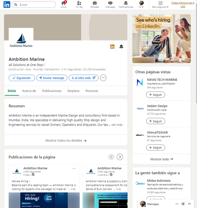The width and height of the screenshot is (197, 208).
Task: Click the page vertical scrollbar
Action: pos(196,53)
